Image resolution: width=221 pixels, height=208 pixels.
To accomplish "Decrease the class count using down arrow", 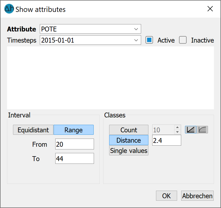I will (177, 132).
